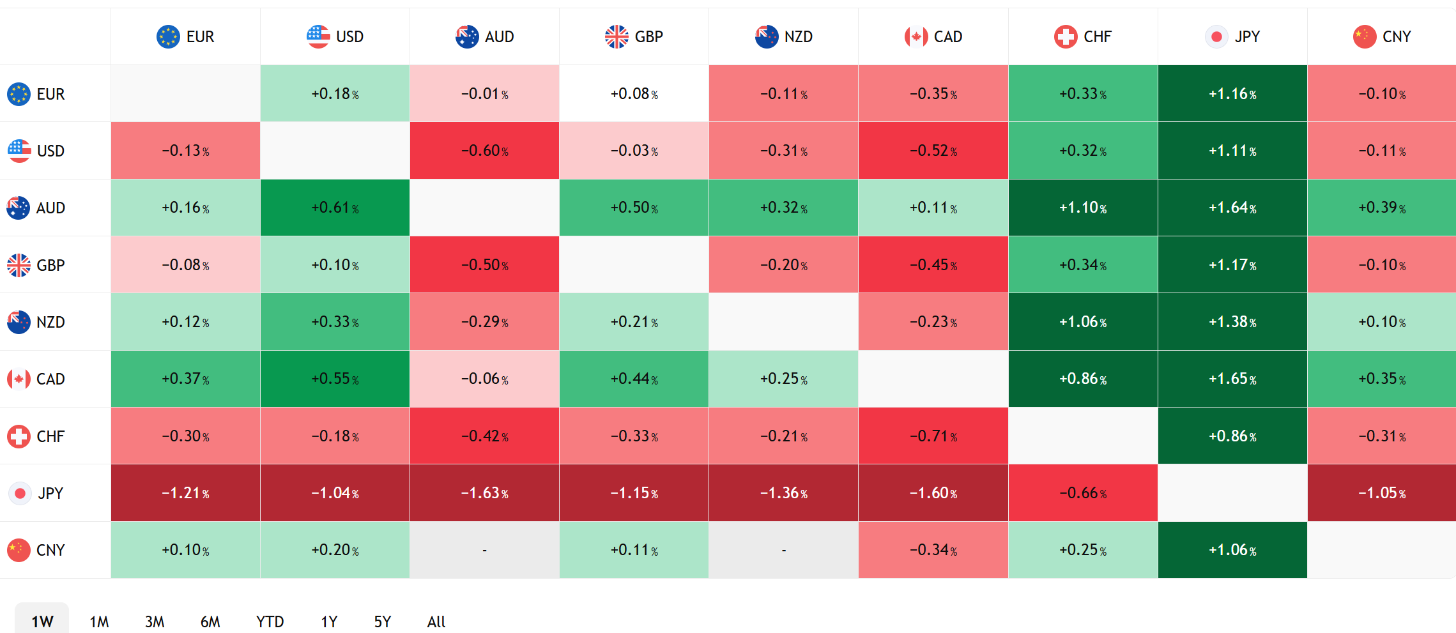Click the EUR flag icon in column header
The height and width of the screenshot is (633, 1456).
(x=168, y=37)
